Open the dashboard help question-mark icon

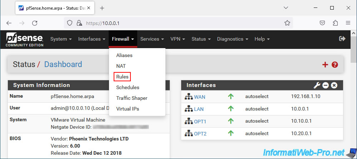tap(335, 65)
